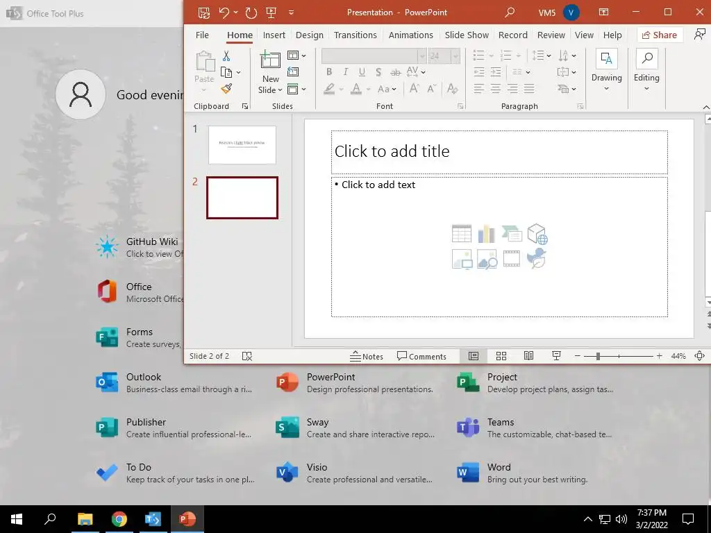Insert a chart via placeholder icon
Image resolution: width=711 pixels, height=533 pixels.
486,234
